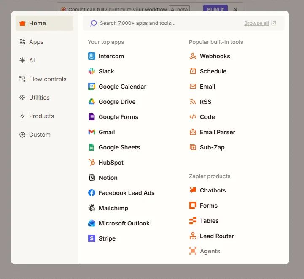Select the Schedule label
This screenshot has width=304, height=279.
(213, 71)
